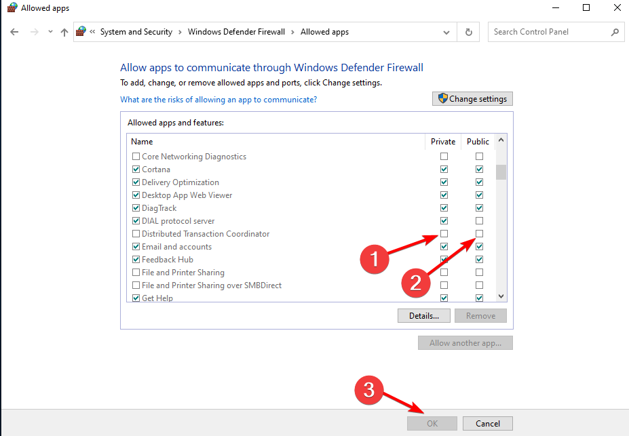Open Details for selected app
This screenshot has height=436, width=629.
click(424, 316)
